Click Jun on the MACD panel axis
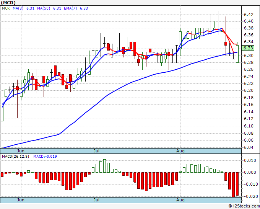Screen dimensions: 260x209 coord(21,200)
